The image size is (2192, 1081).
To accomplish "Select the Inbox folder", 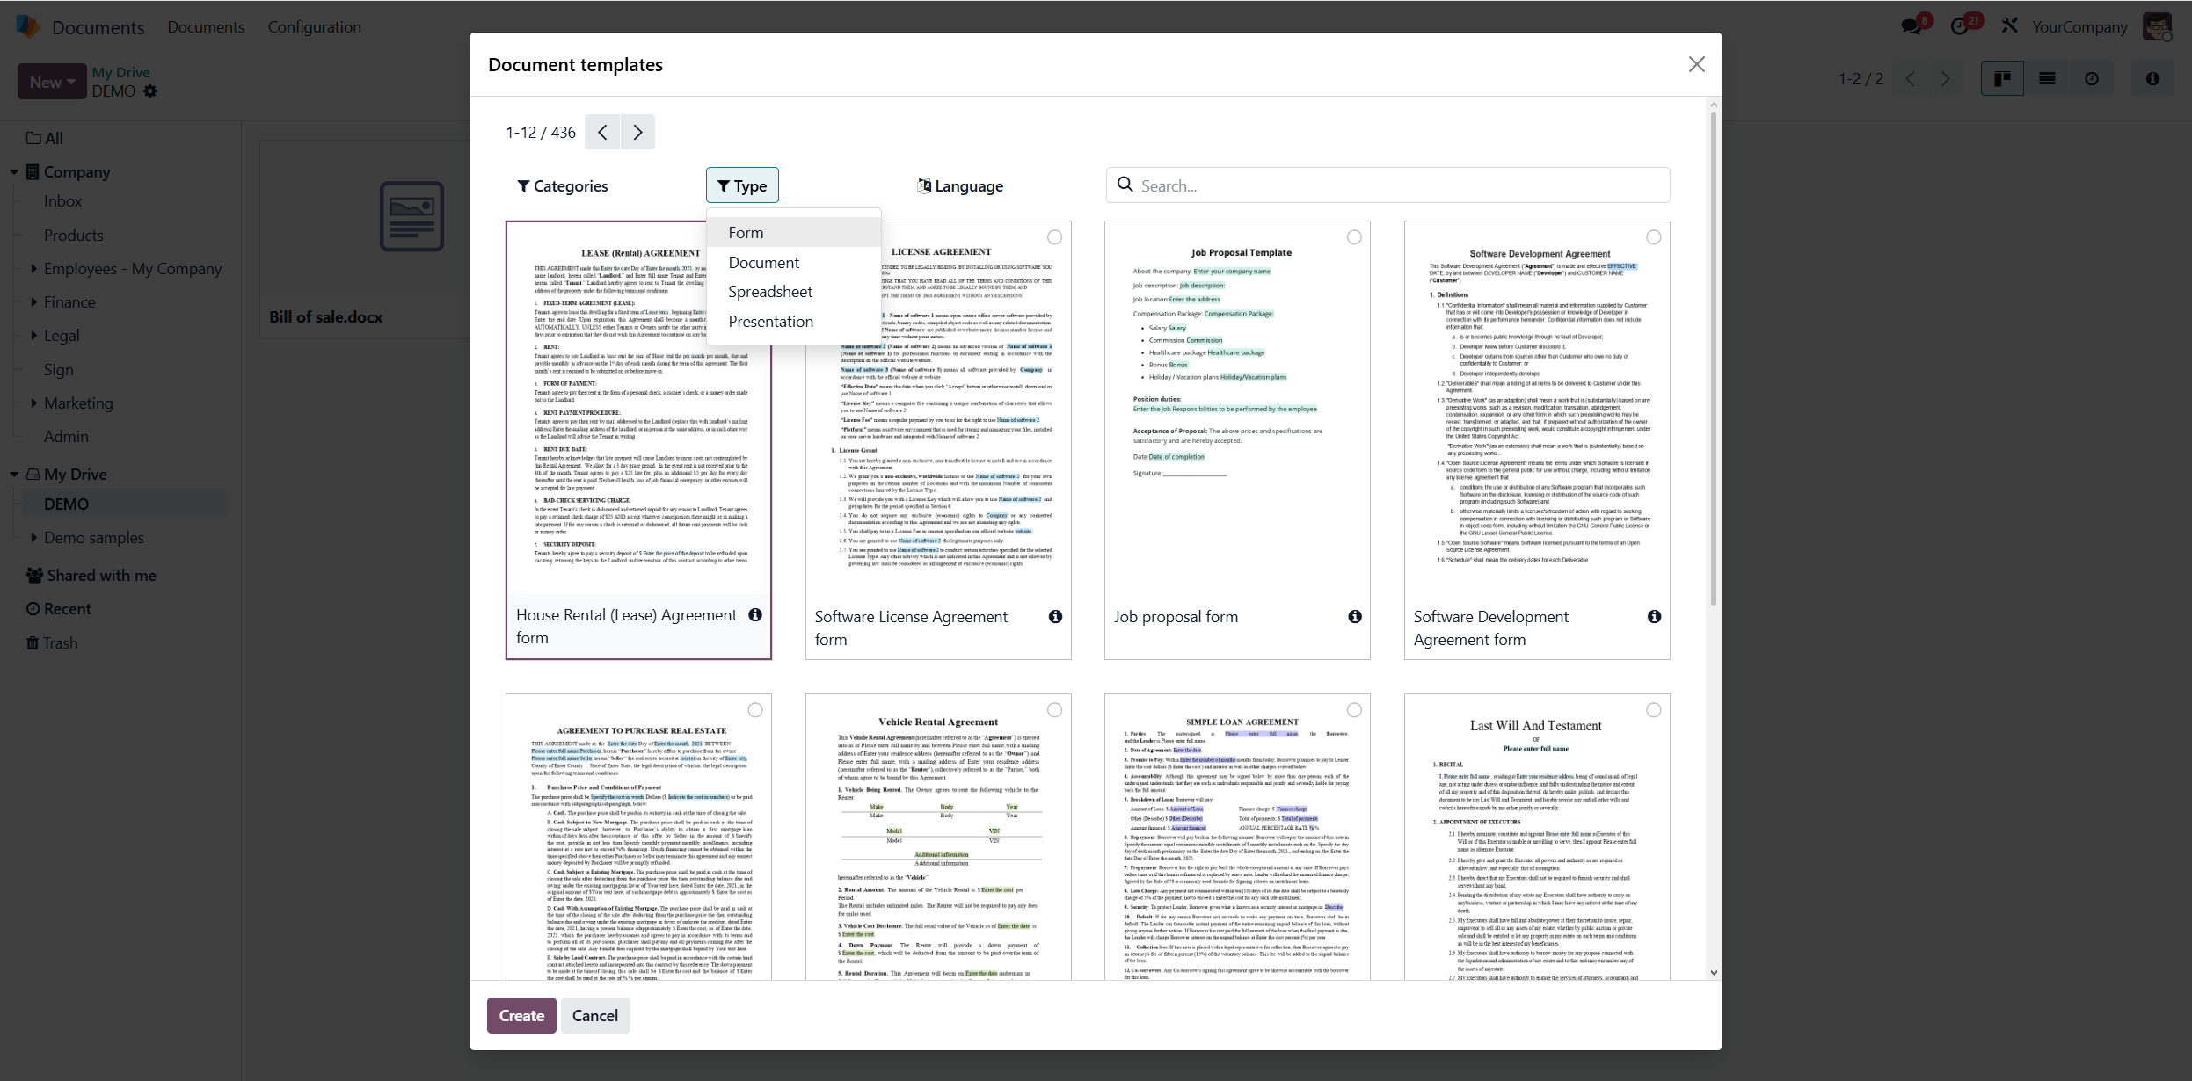I will pyautogui.click(x=63, y=201).
